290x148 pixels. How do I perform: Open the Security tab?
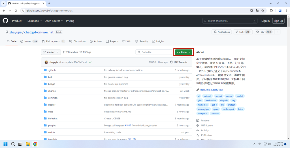coord(142,41)
